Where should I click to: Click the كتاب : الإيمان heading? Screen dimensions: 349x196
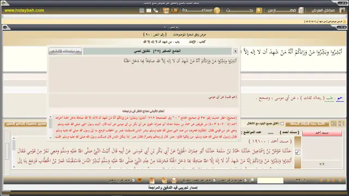pyautogui.click(x=197, y=42)
